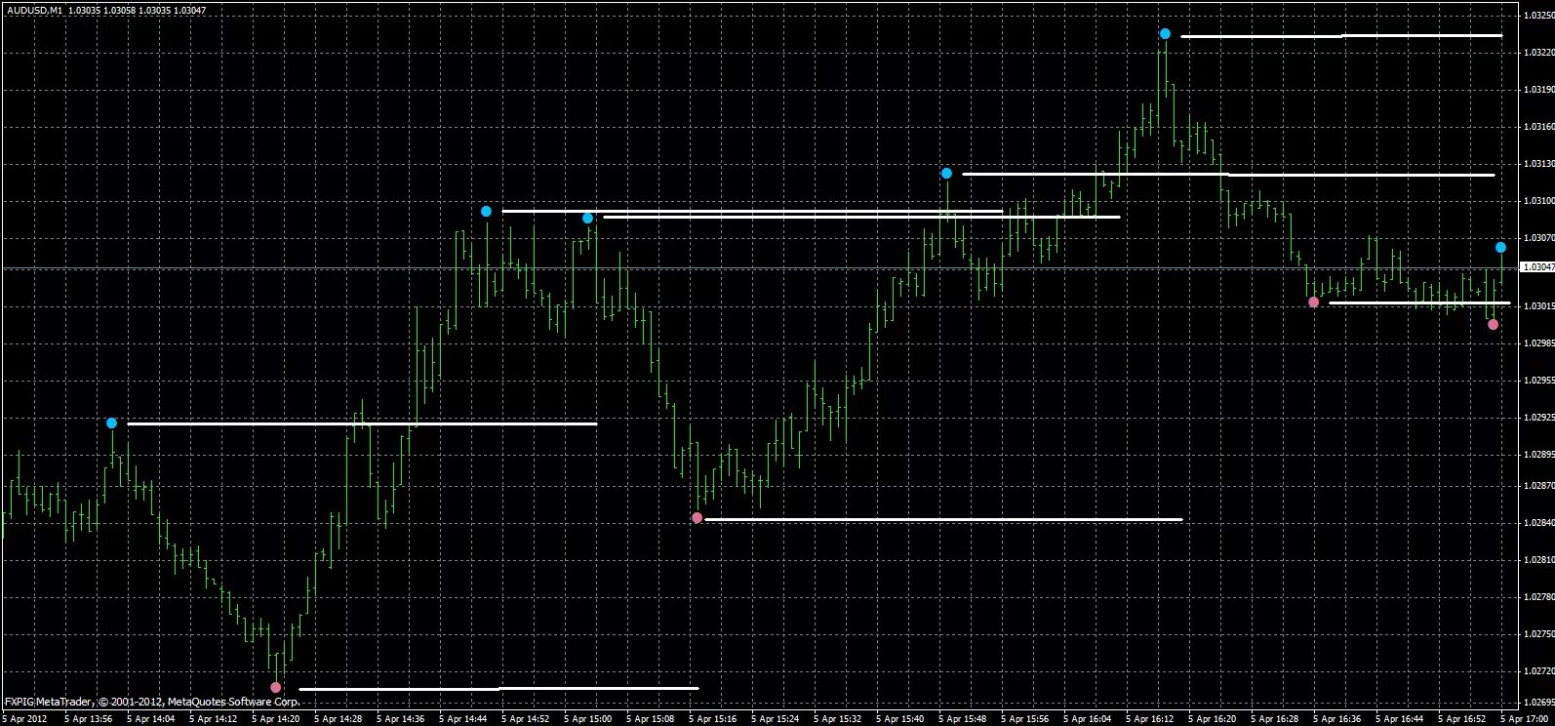Click the 1.03100 price scale label
The height and width of the screenshot is (726, 1555).
(1537, 201)
